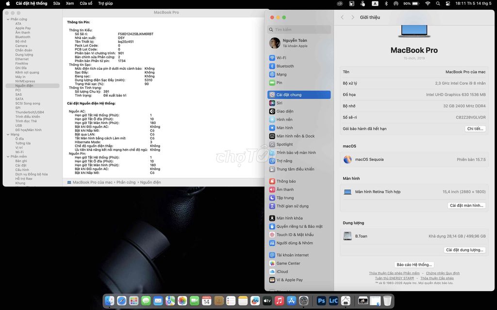Click macOS Sequoia version row
This screenshot has height=310, width=497.
(414, 159)
